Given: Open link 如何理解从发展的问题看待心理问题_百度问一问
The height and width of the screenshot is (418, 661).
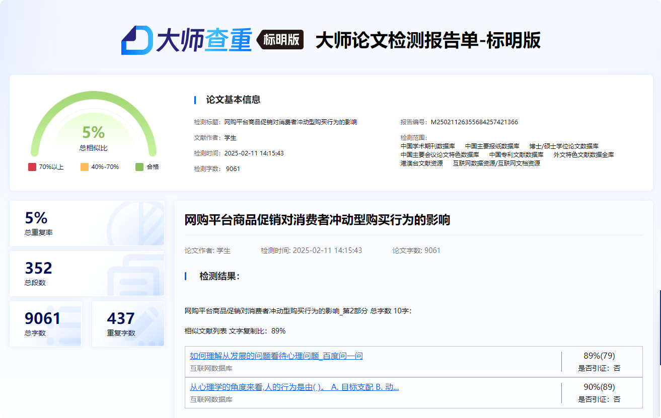Looking at the screenshot, I should 276,356.
